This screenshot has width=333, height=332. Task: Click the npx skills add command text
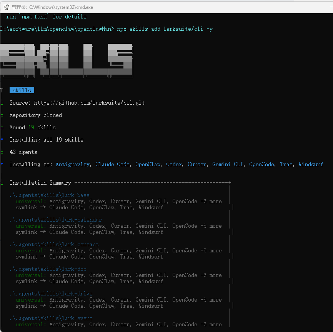pos(165,29)
